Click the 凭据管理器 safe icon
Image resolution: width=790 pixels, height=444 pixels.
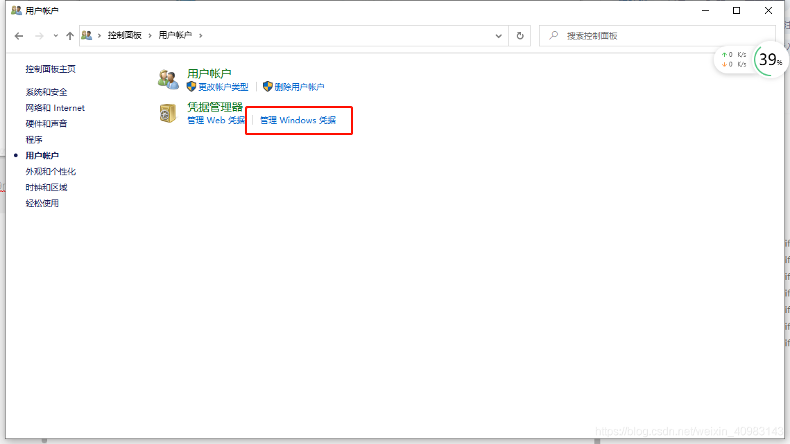click(x=168, y=114)
